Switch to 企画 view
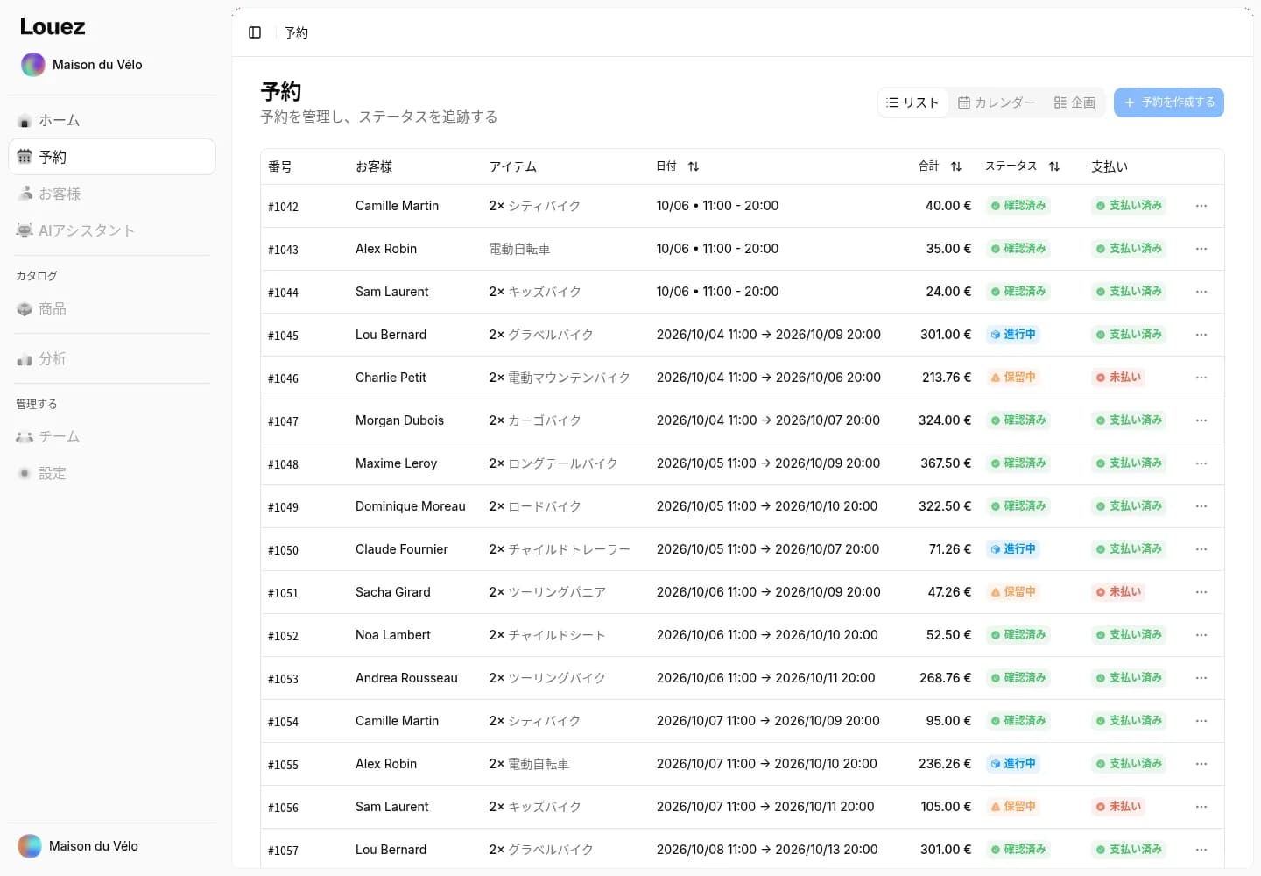Viewport: 1261px width, 876px height. coord(1074,102)
